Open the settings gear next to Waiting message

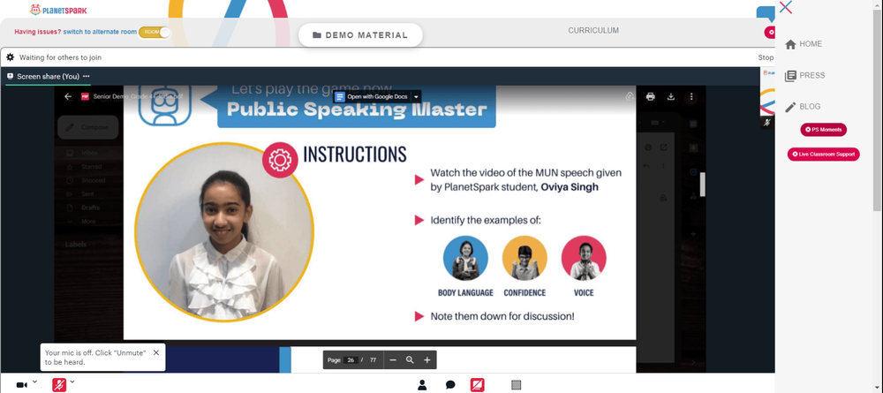(10, 57)
